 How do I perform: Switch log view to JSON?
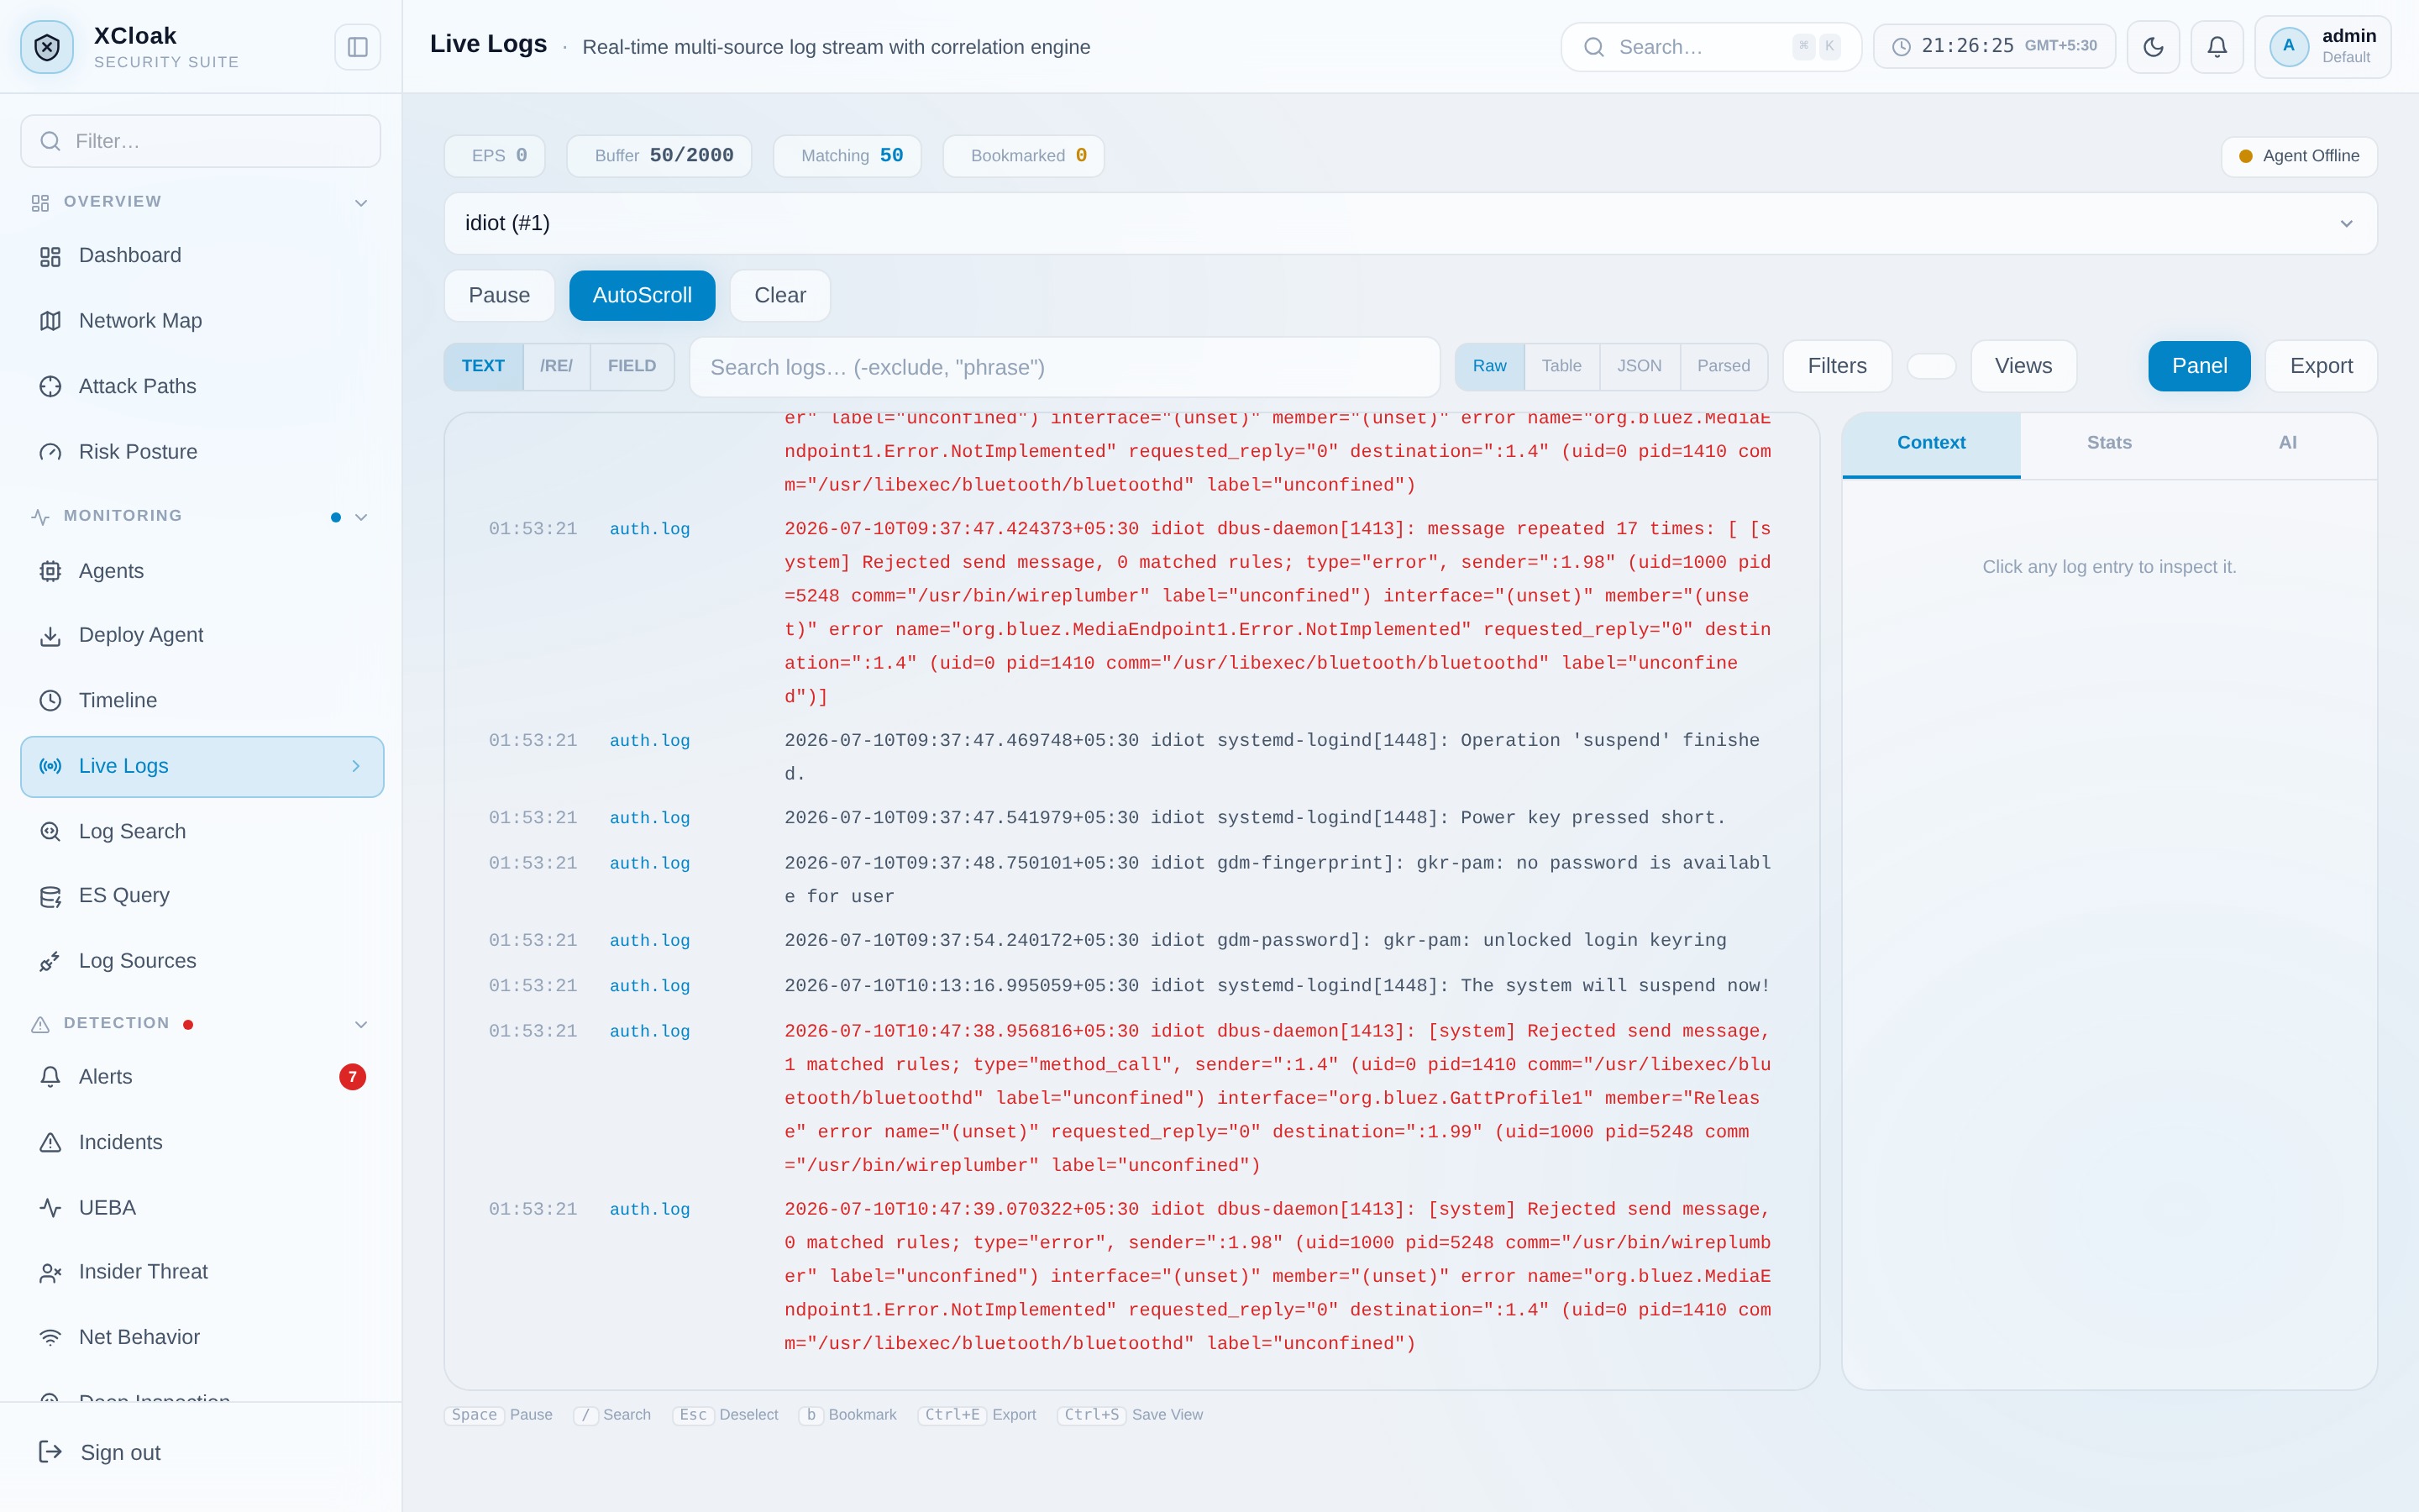pos(1639,367)
